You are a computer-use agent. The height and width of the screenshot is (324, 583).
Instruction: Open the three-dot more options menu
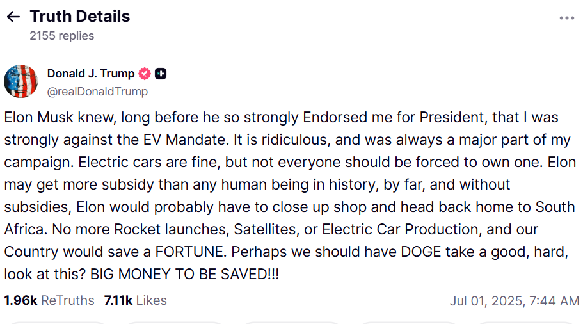tap(566, 18)
